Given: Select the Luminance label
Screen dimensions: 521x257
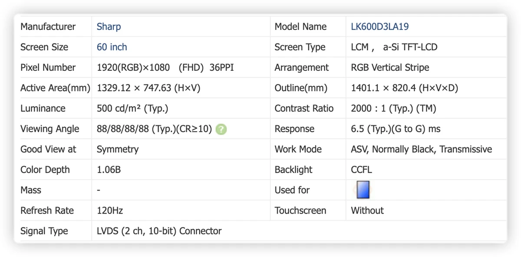Looking at the screenshot, I should coord(43,109).
